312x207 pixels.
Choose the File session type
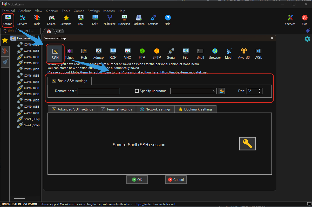[186, 54]
